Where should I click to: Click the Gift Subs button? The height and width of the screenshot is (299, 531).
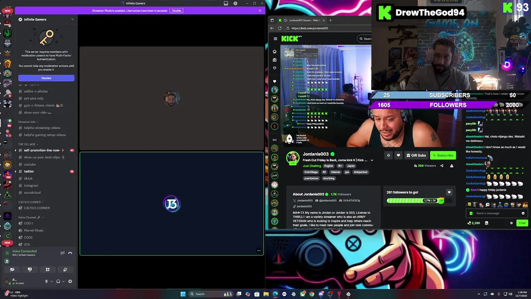pyautogui.click(x=416, y=155)
